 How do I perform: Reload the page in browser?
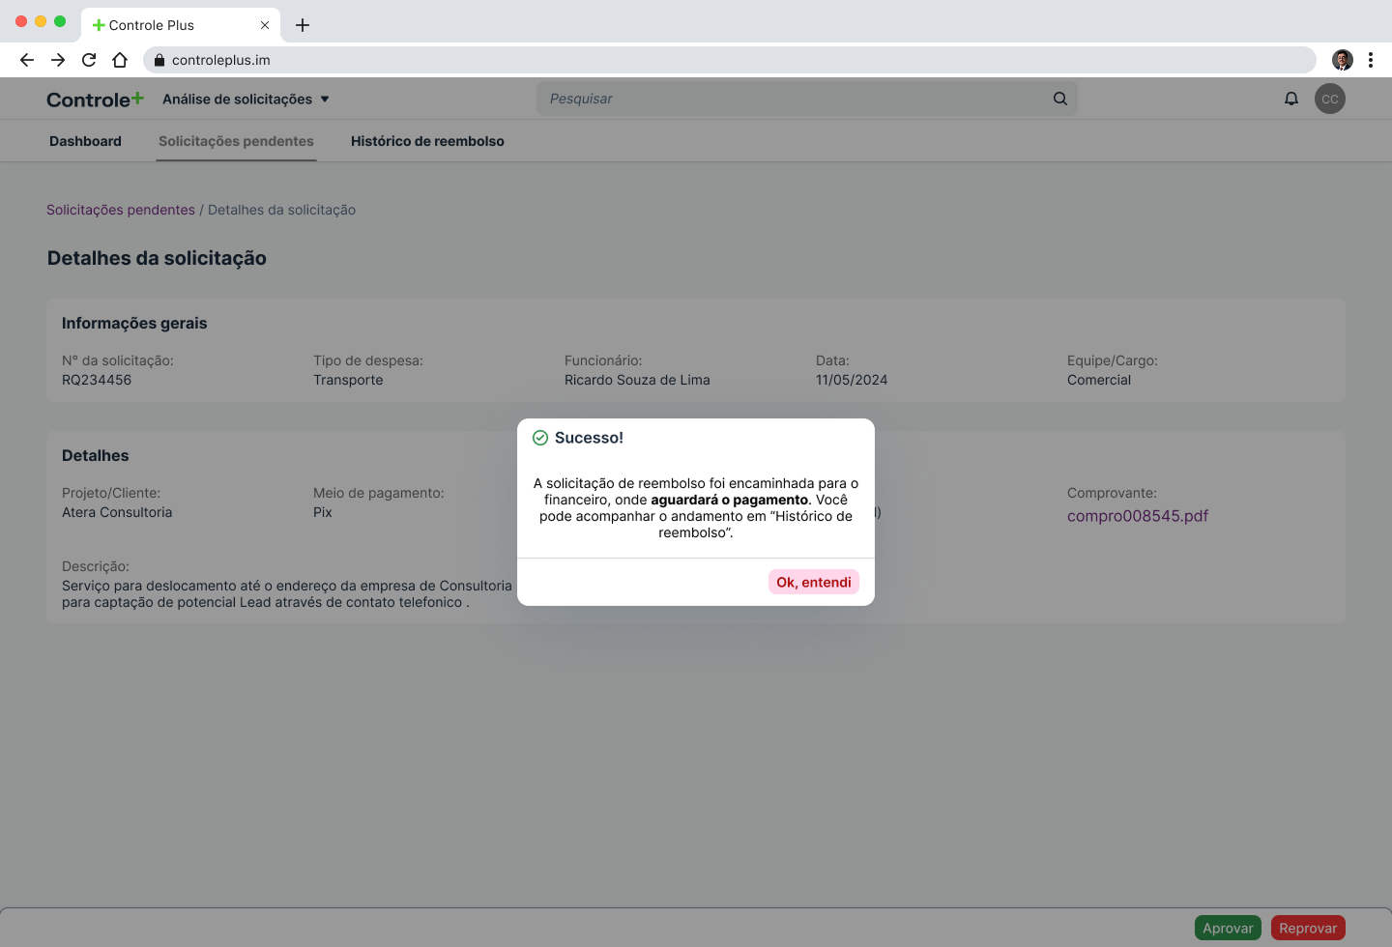click(x=89, y=60)
